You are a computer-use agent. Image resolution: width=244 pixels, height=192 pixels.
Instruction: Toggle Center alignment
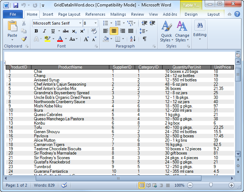[114, 31]
